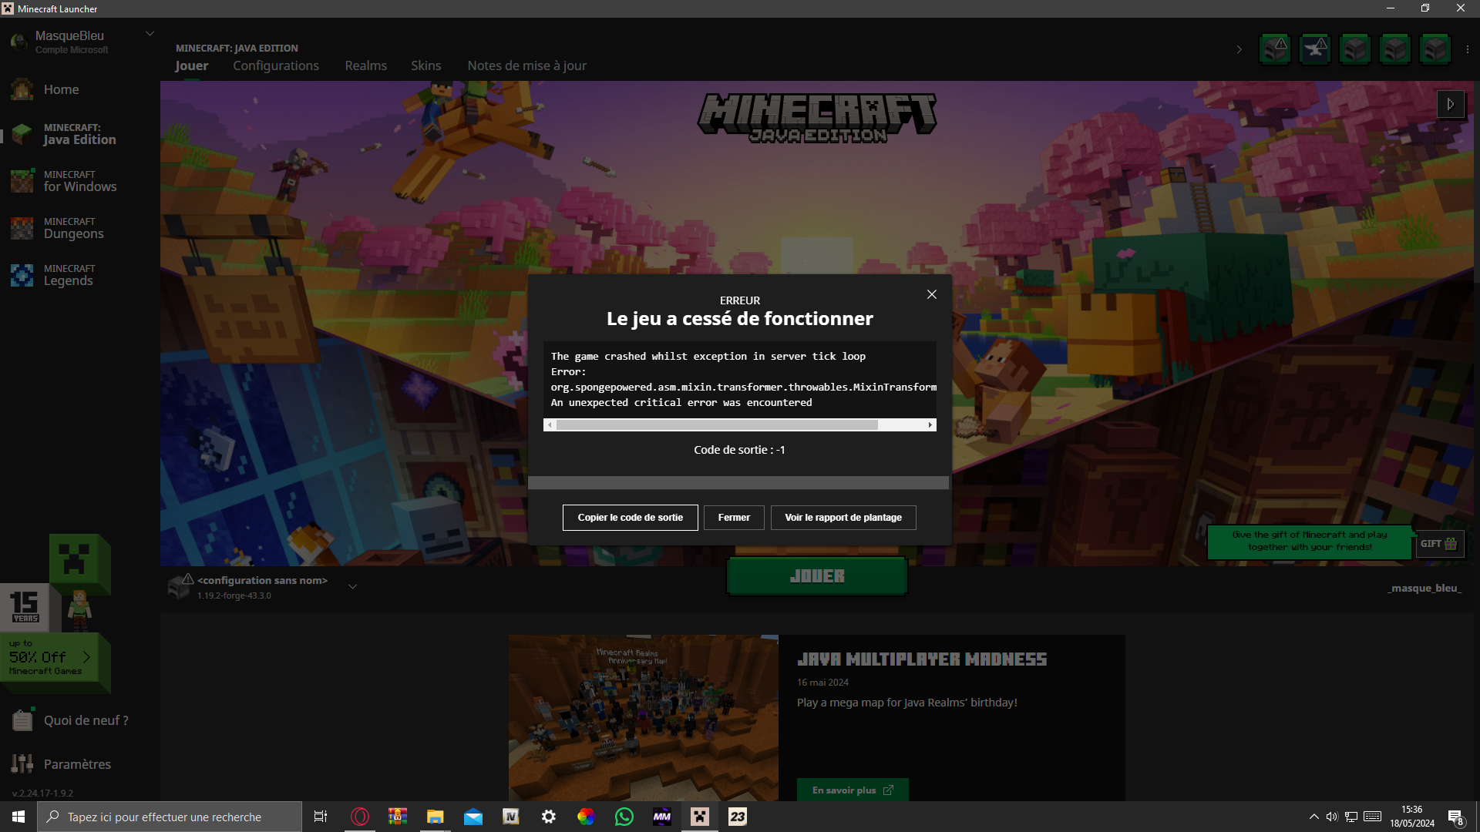Follow the En savoir plus link
The image size is (1480, 832).
[853, 790]
